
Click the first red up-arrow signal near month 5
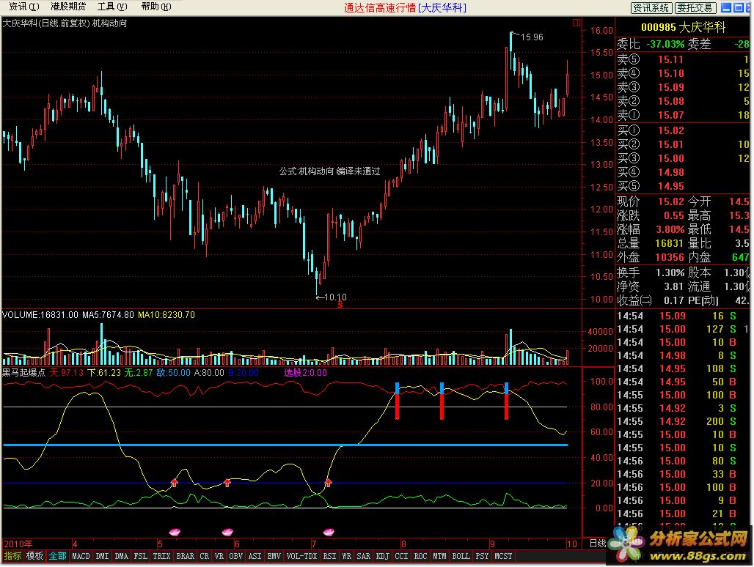174,483
